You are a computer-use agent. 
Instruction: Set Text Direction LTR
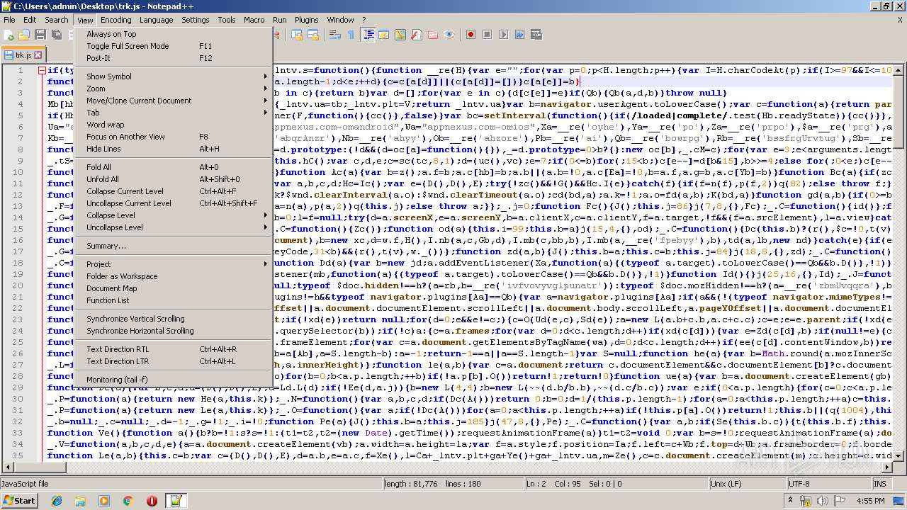click(x=174, y=361)
